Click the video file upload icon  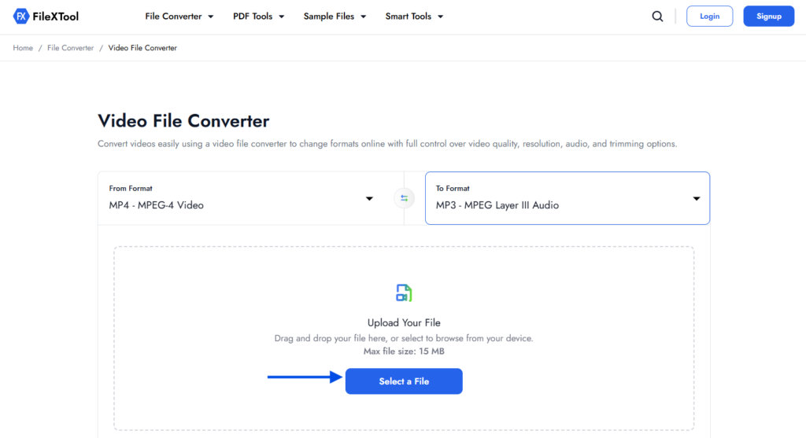tap(404, 293)
